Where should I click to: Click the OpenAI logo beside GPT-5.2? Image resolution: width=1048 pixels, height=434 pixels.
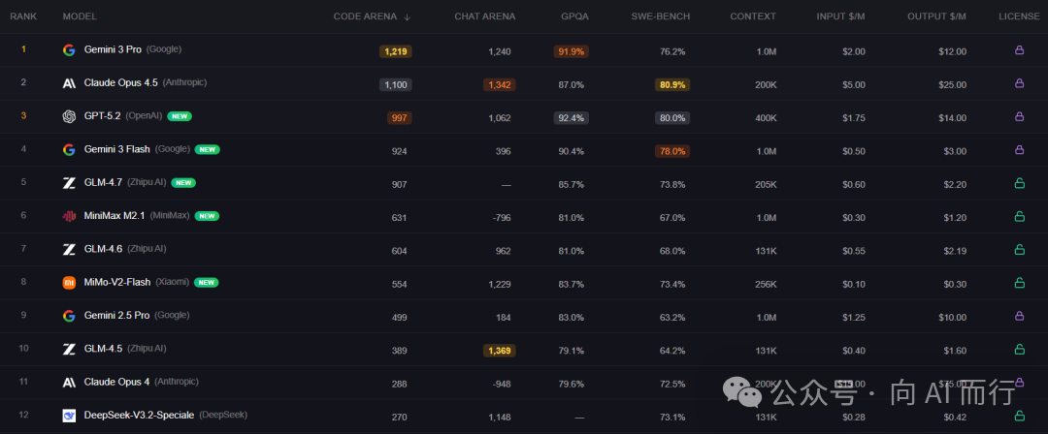(69, 117)
